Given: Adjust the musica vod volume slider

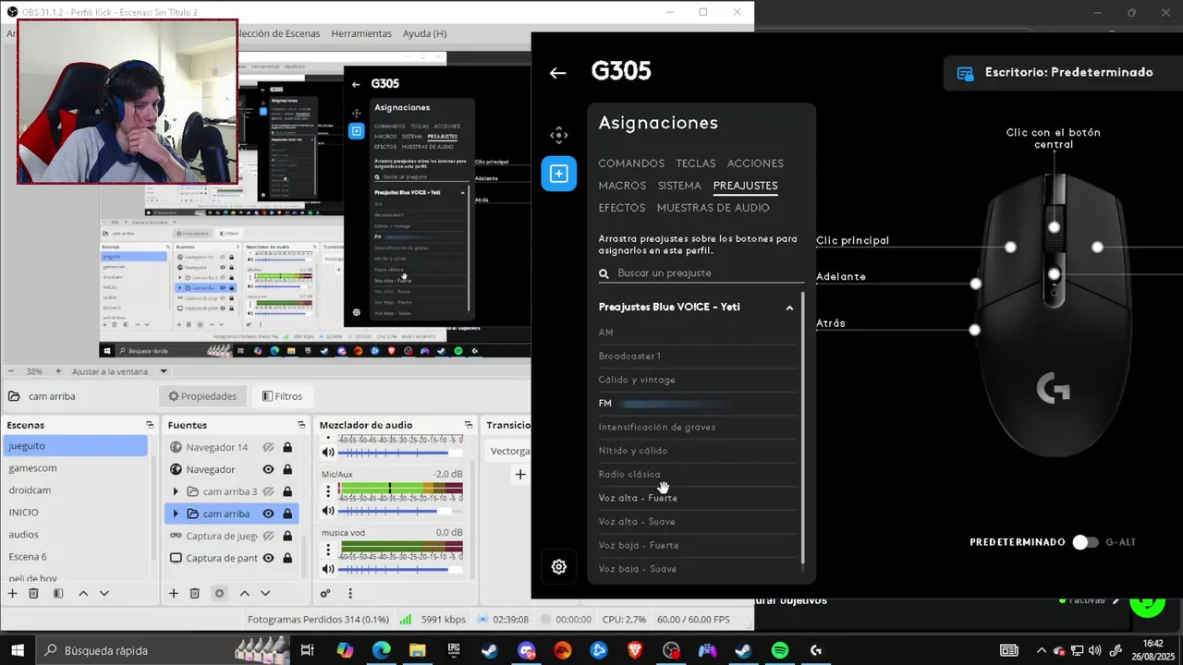Looking at the screenshot, I should (x=399, y=569).
